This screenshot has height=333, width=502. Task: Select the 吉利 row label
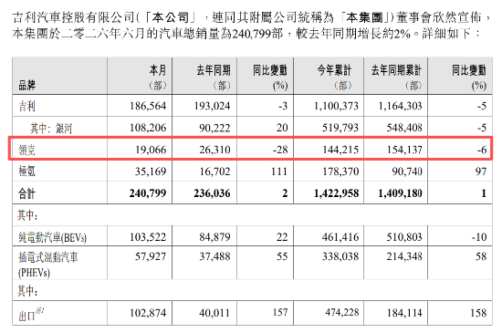click(x=26, y=106)
